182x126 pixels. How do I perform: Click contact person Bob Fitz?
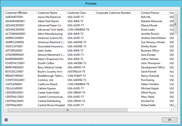(146, 17)
